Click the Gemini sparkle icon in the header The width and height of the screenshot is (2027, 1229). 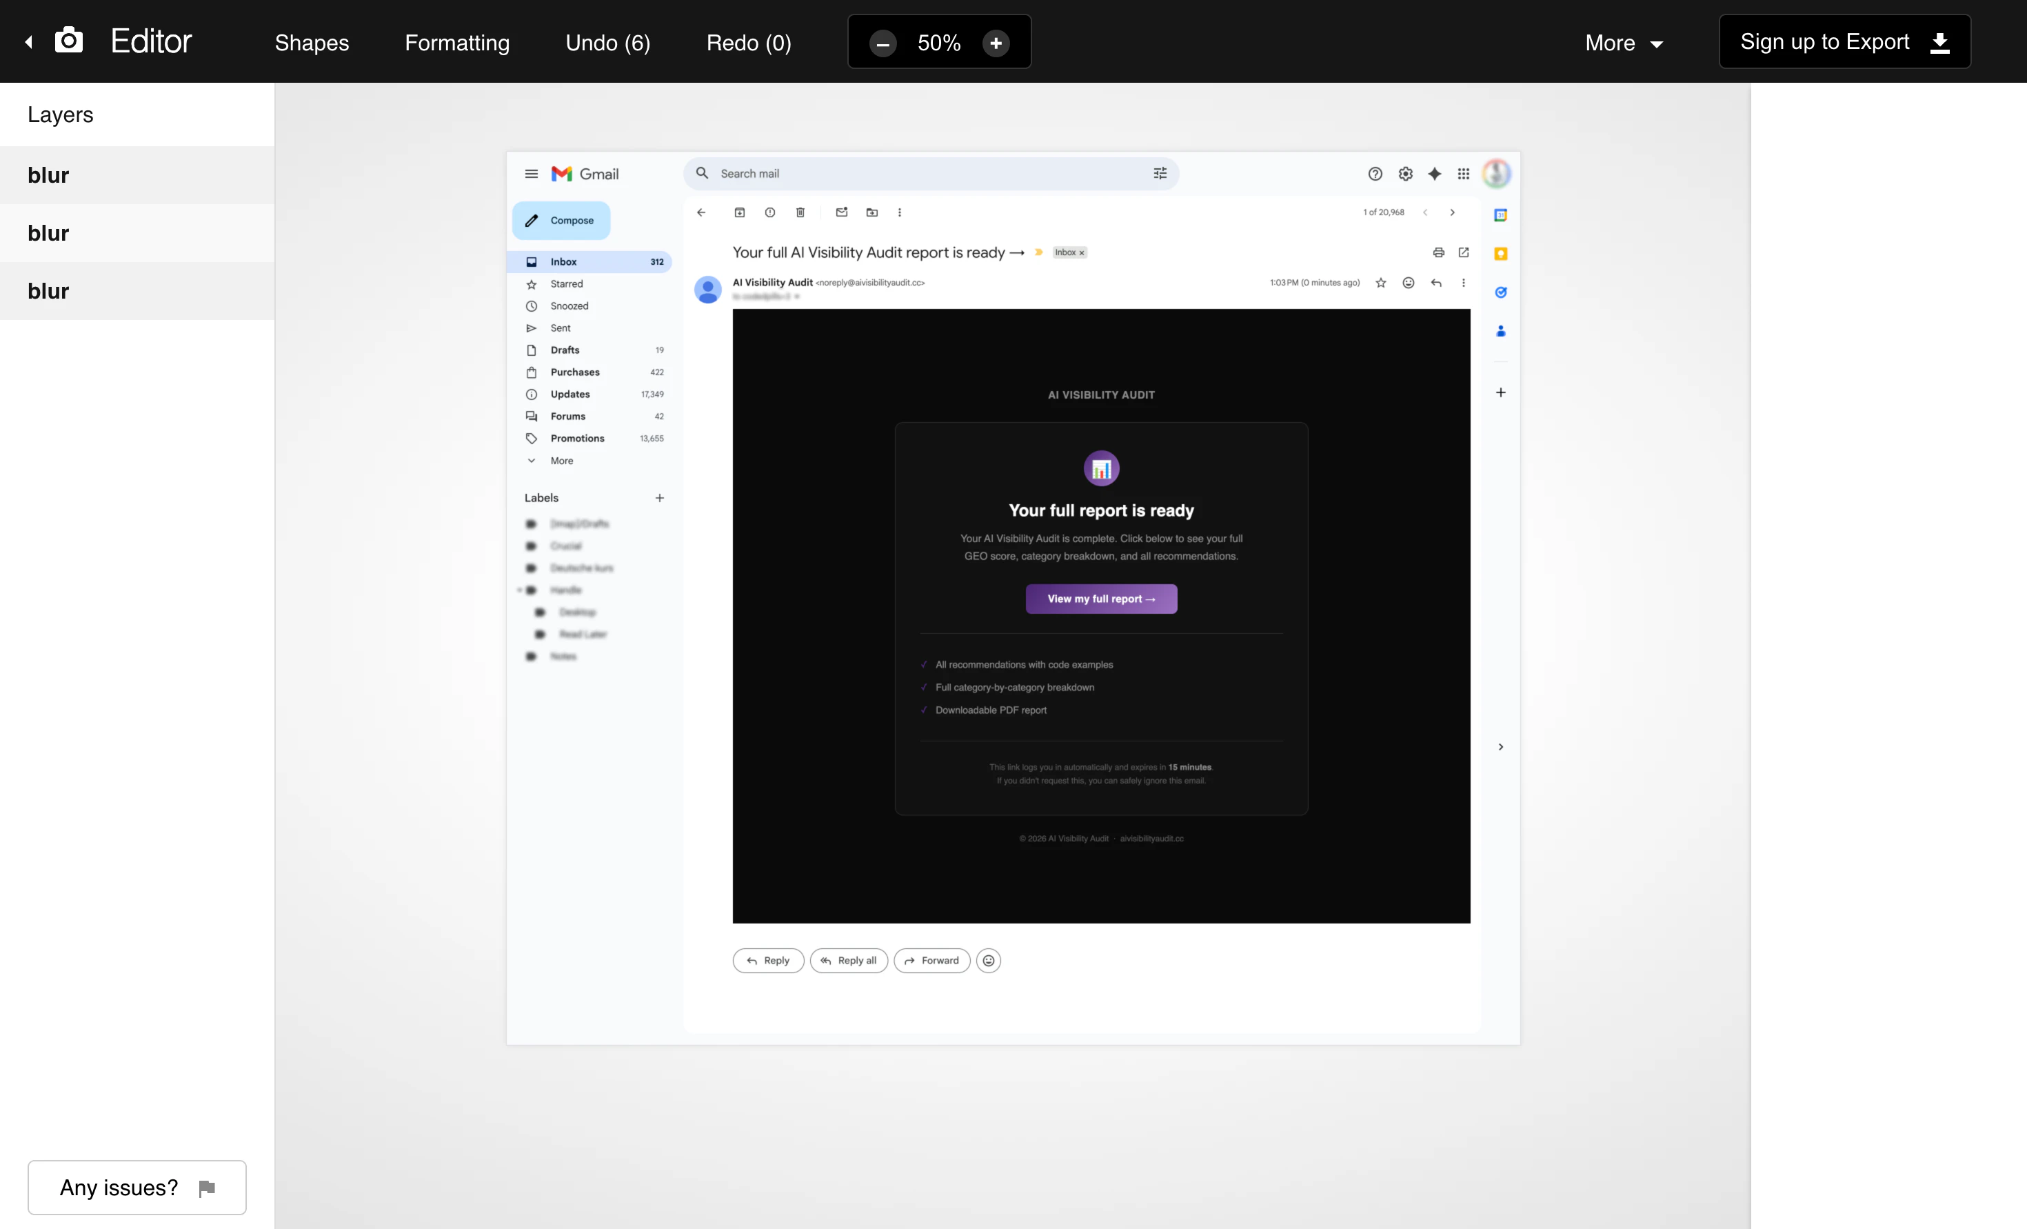tap(1435, 174)
